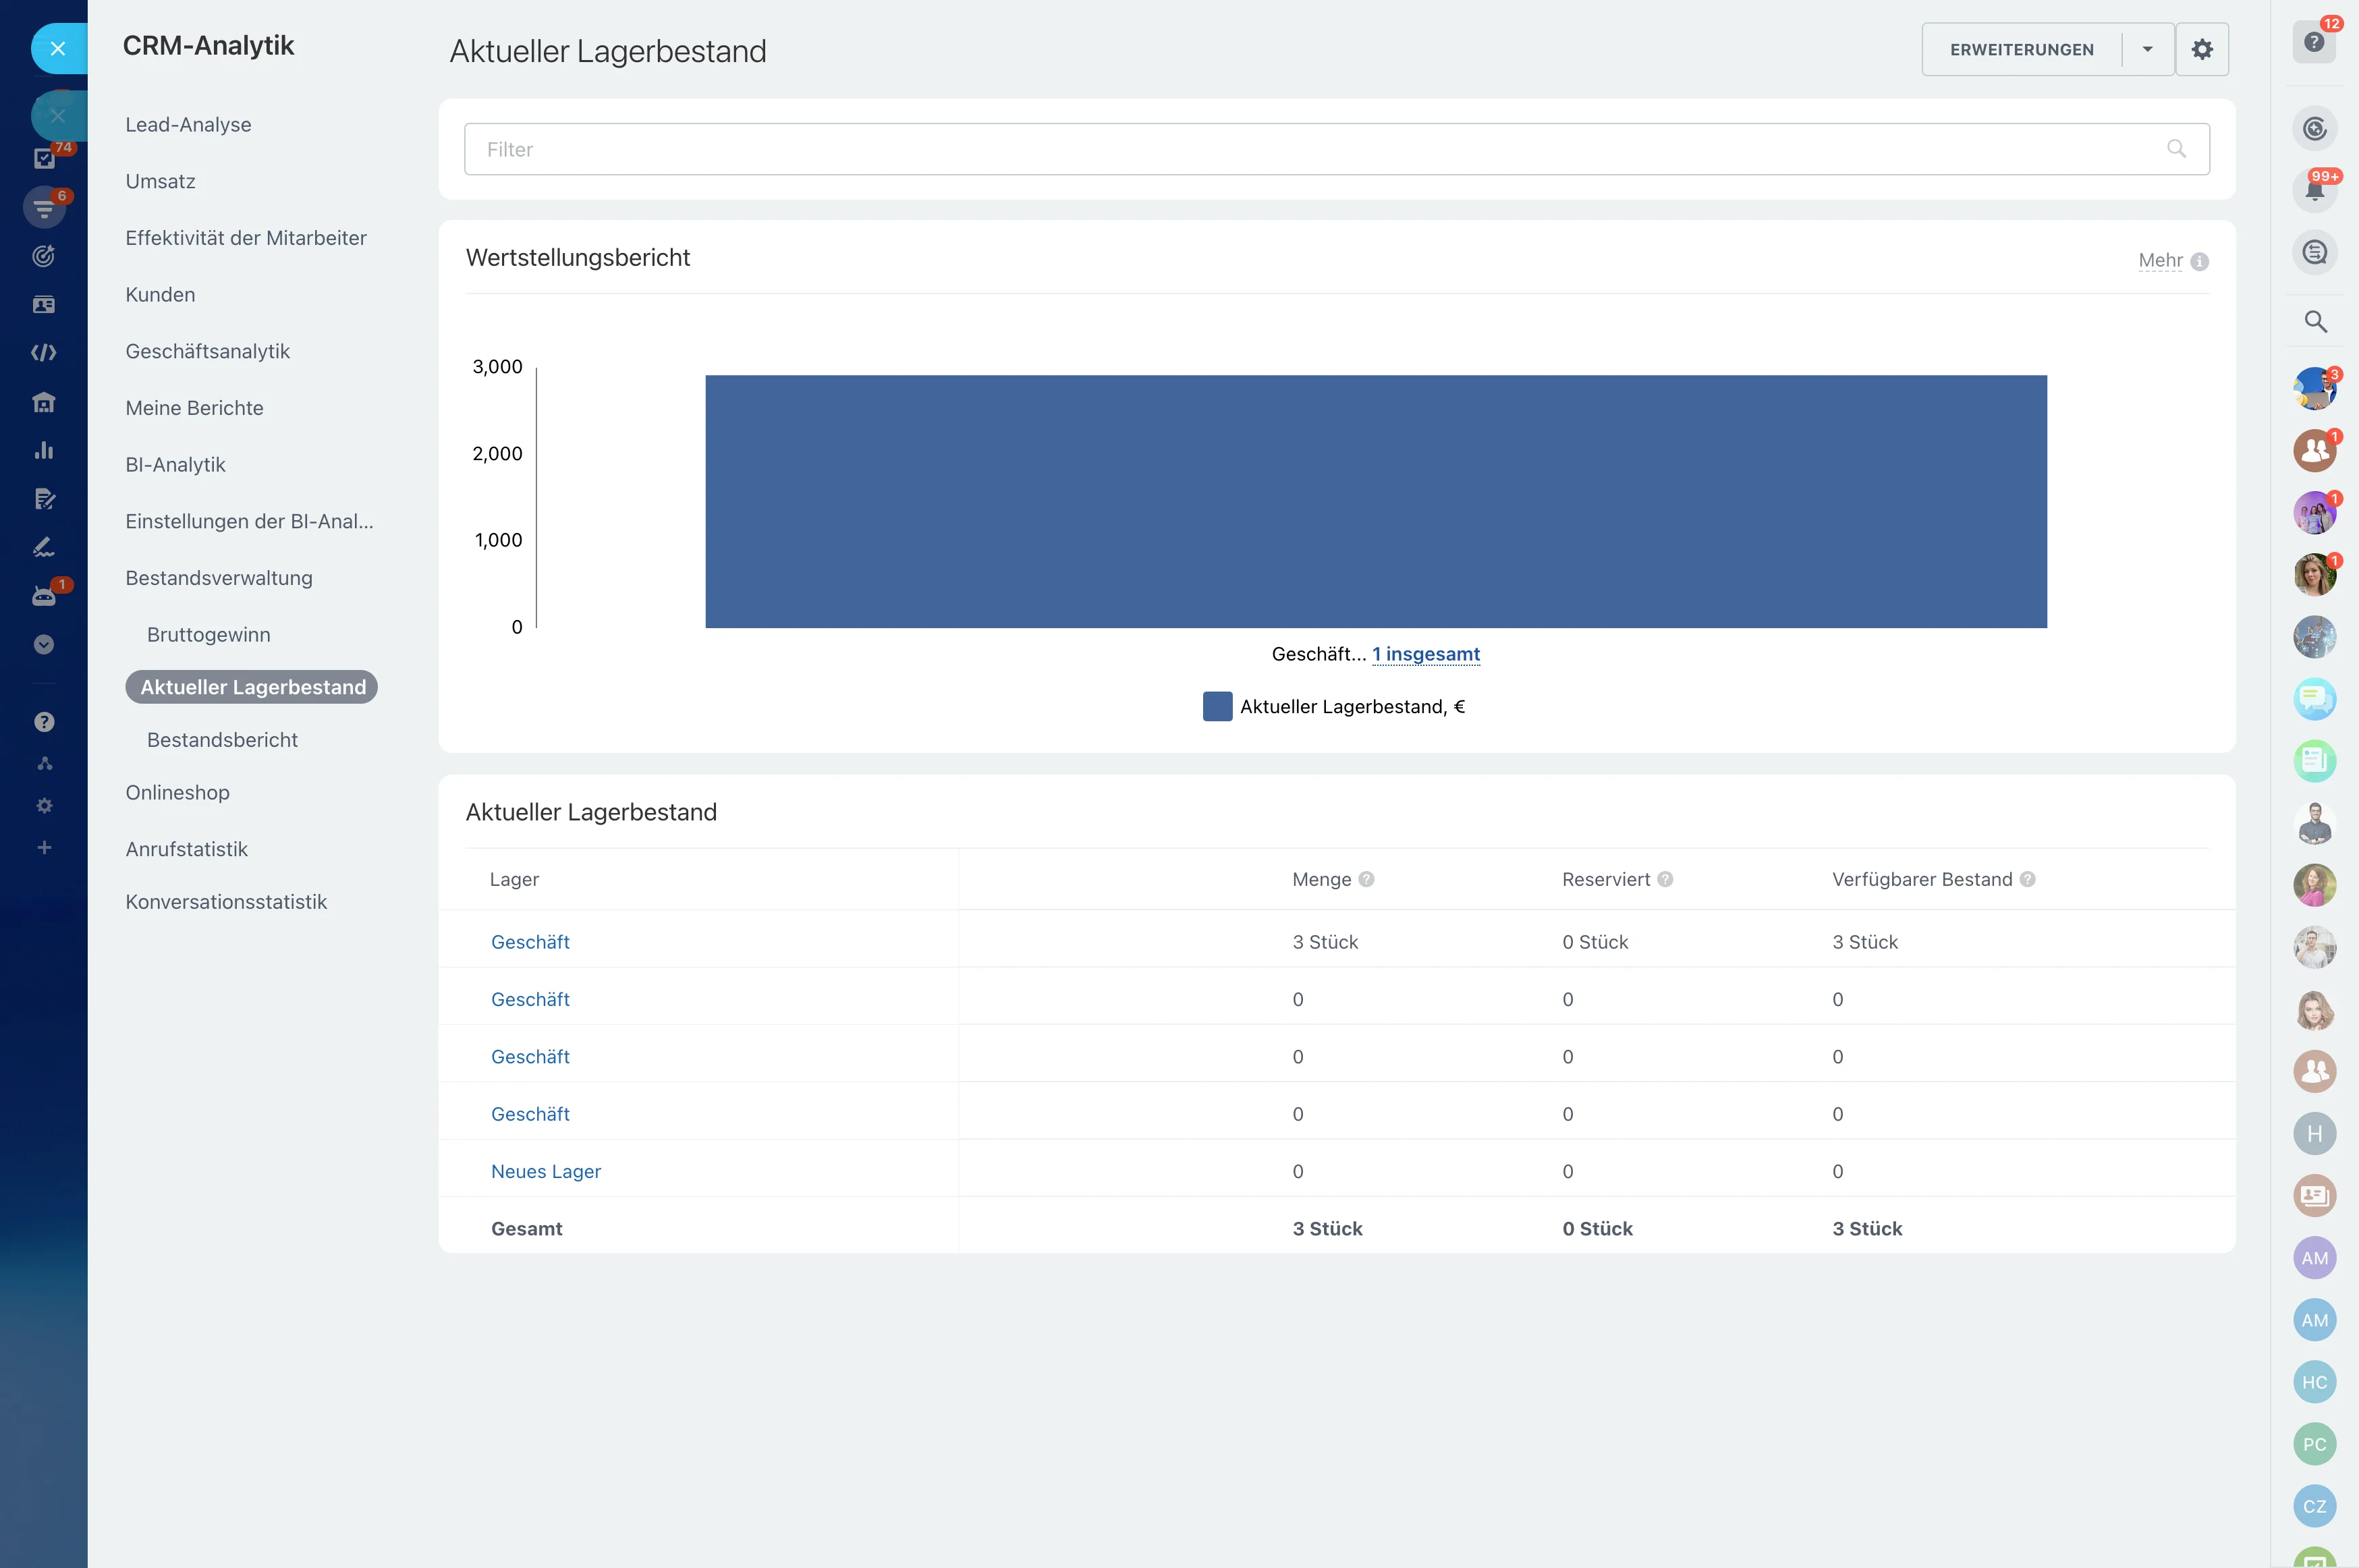Open the CoPilot assistant icon
Viewport: 2359px width, 1568px height.
(x=2316, y=128)
